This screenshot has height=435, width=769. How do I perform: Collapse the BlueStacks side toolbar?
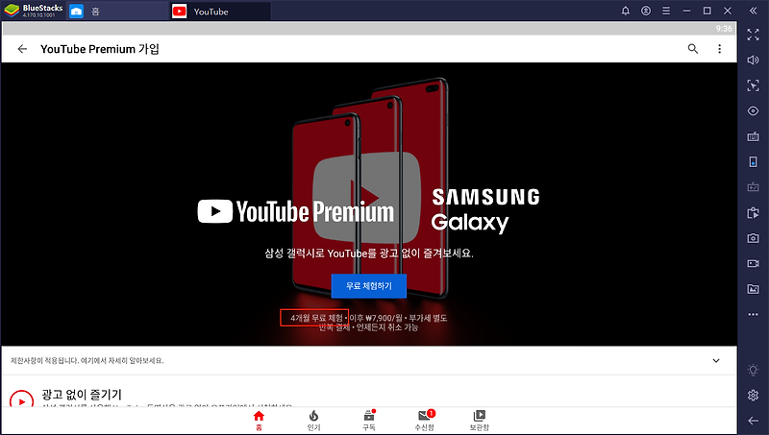tap(753, 11)
